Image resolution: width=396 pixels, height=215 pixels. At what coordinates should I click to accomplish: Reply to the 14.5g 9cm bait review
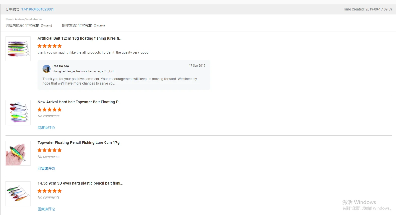[x=46, y=209]
